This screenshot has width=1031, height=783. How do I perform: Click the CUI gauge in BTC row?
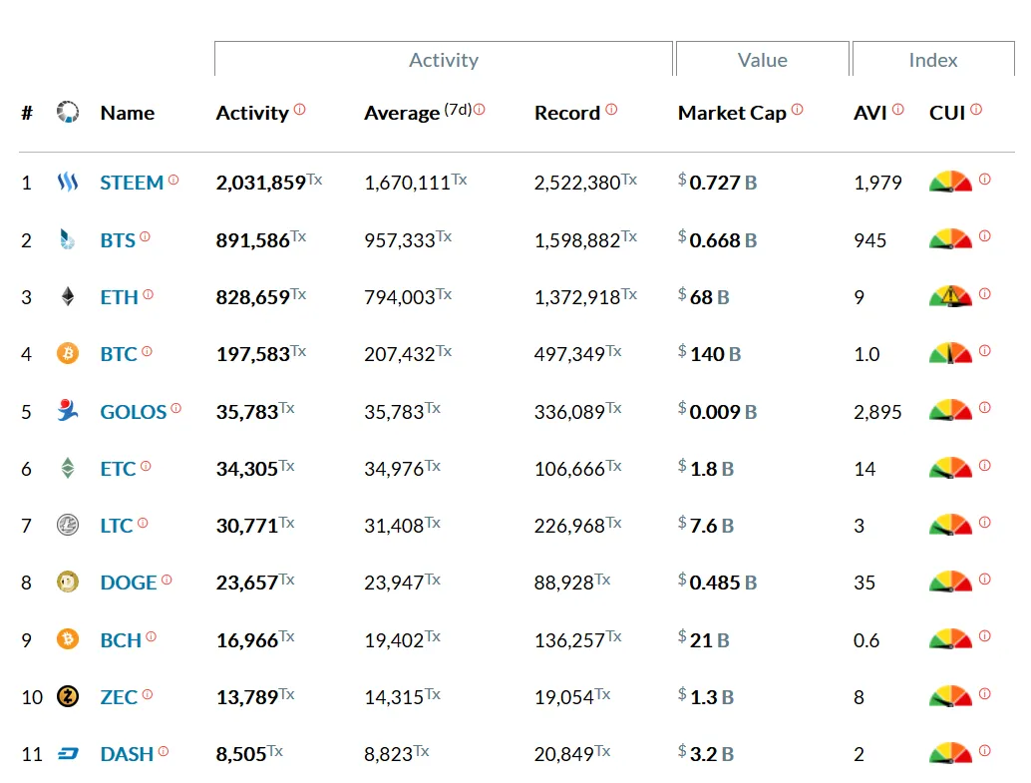click(x=950, y=353)
